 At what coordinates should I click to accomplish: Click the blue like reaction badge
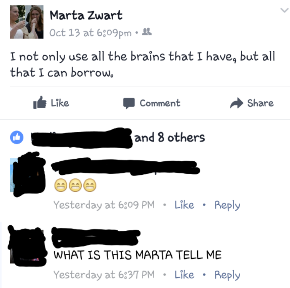coord(17,137)
